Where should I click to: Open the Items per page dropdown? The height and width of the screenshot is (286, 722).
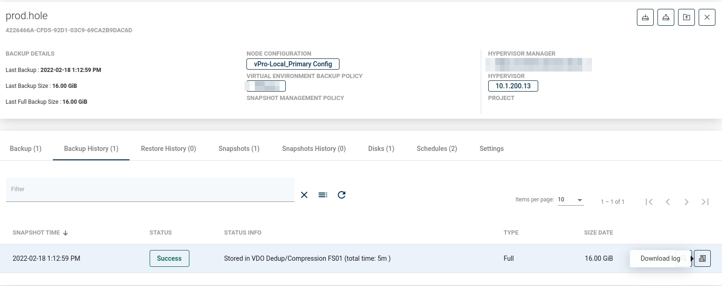pyautogui.click(x=570, y=200)
